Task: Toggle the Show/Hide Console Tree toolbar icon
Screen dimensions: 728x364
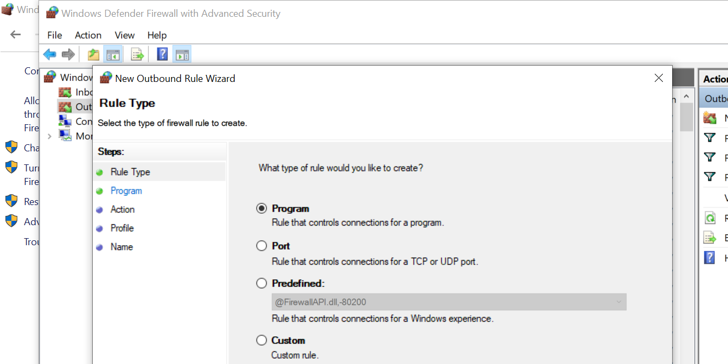Action: (x=113, y=54)
